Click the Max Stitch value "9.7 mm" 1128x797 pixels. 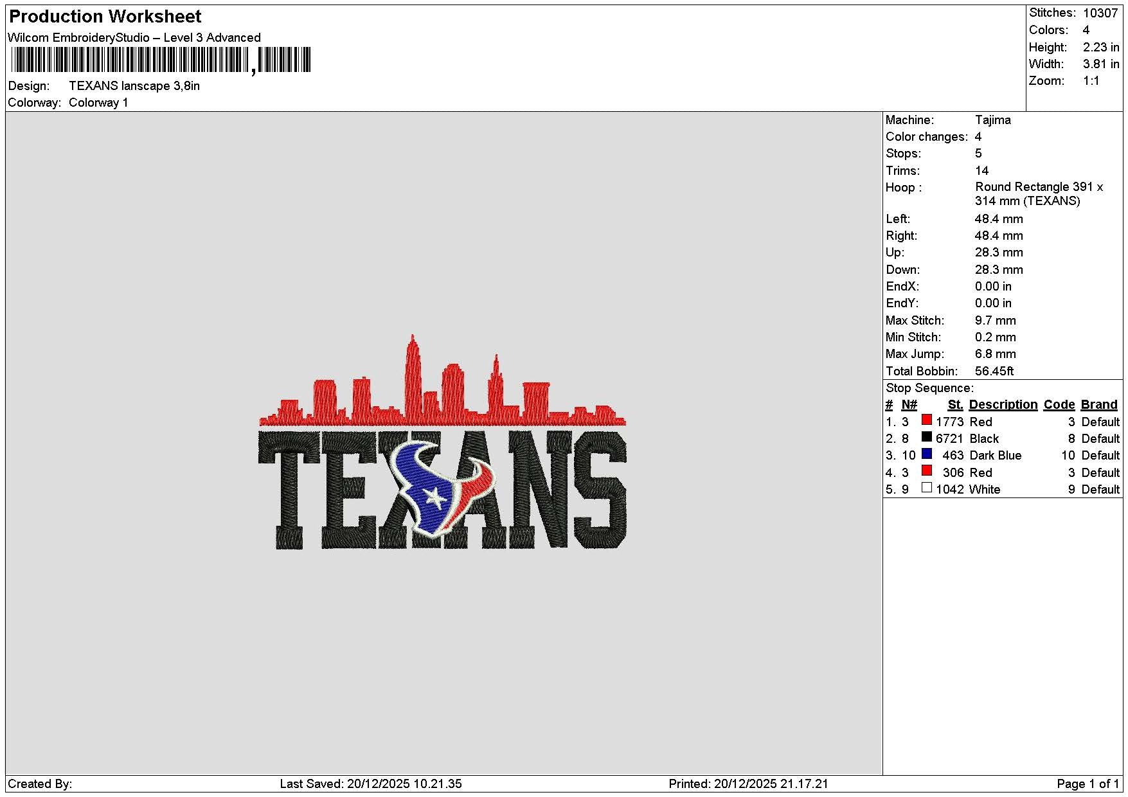[x=996, y=320]
